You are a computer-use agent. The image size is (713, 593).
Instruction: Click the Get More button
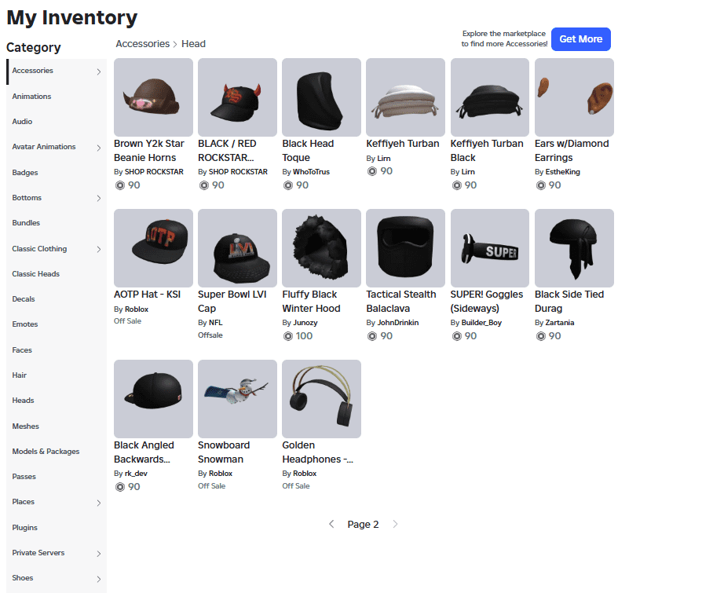tap(580, 39)
